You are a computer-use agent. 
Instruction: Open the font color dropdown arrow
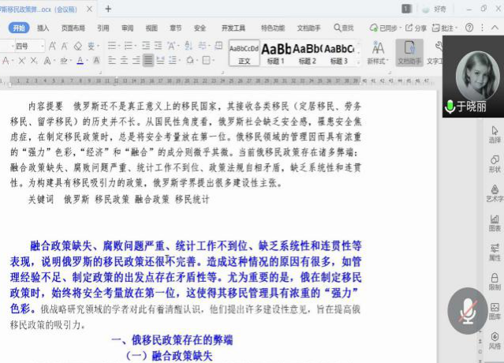pos(87,61)
